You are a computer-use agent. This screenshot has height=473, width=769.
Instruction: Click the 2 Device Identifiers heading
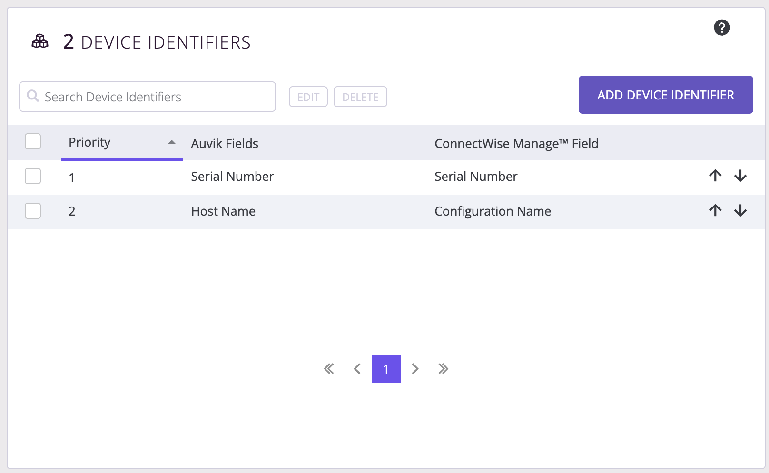click(x=157, y=42)
